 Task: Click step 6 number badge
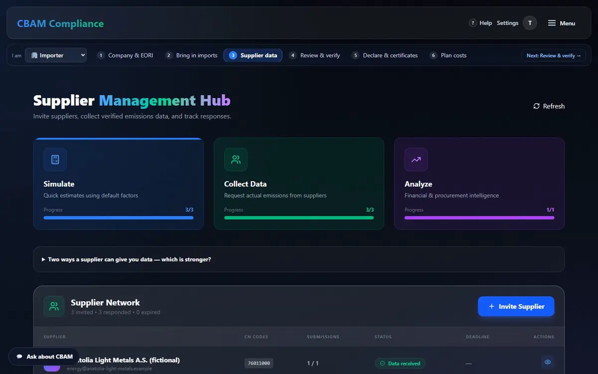(434, 55)
